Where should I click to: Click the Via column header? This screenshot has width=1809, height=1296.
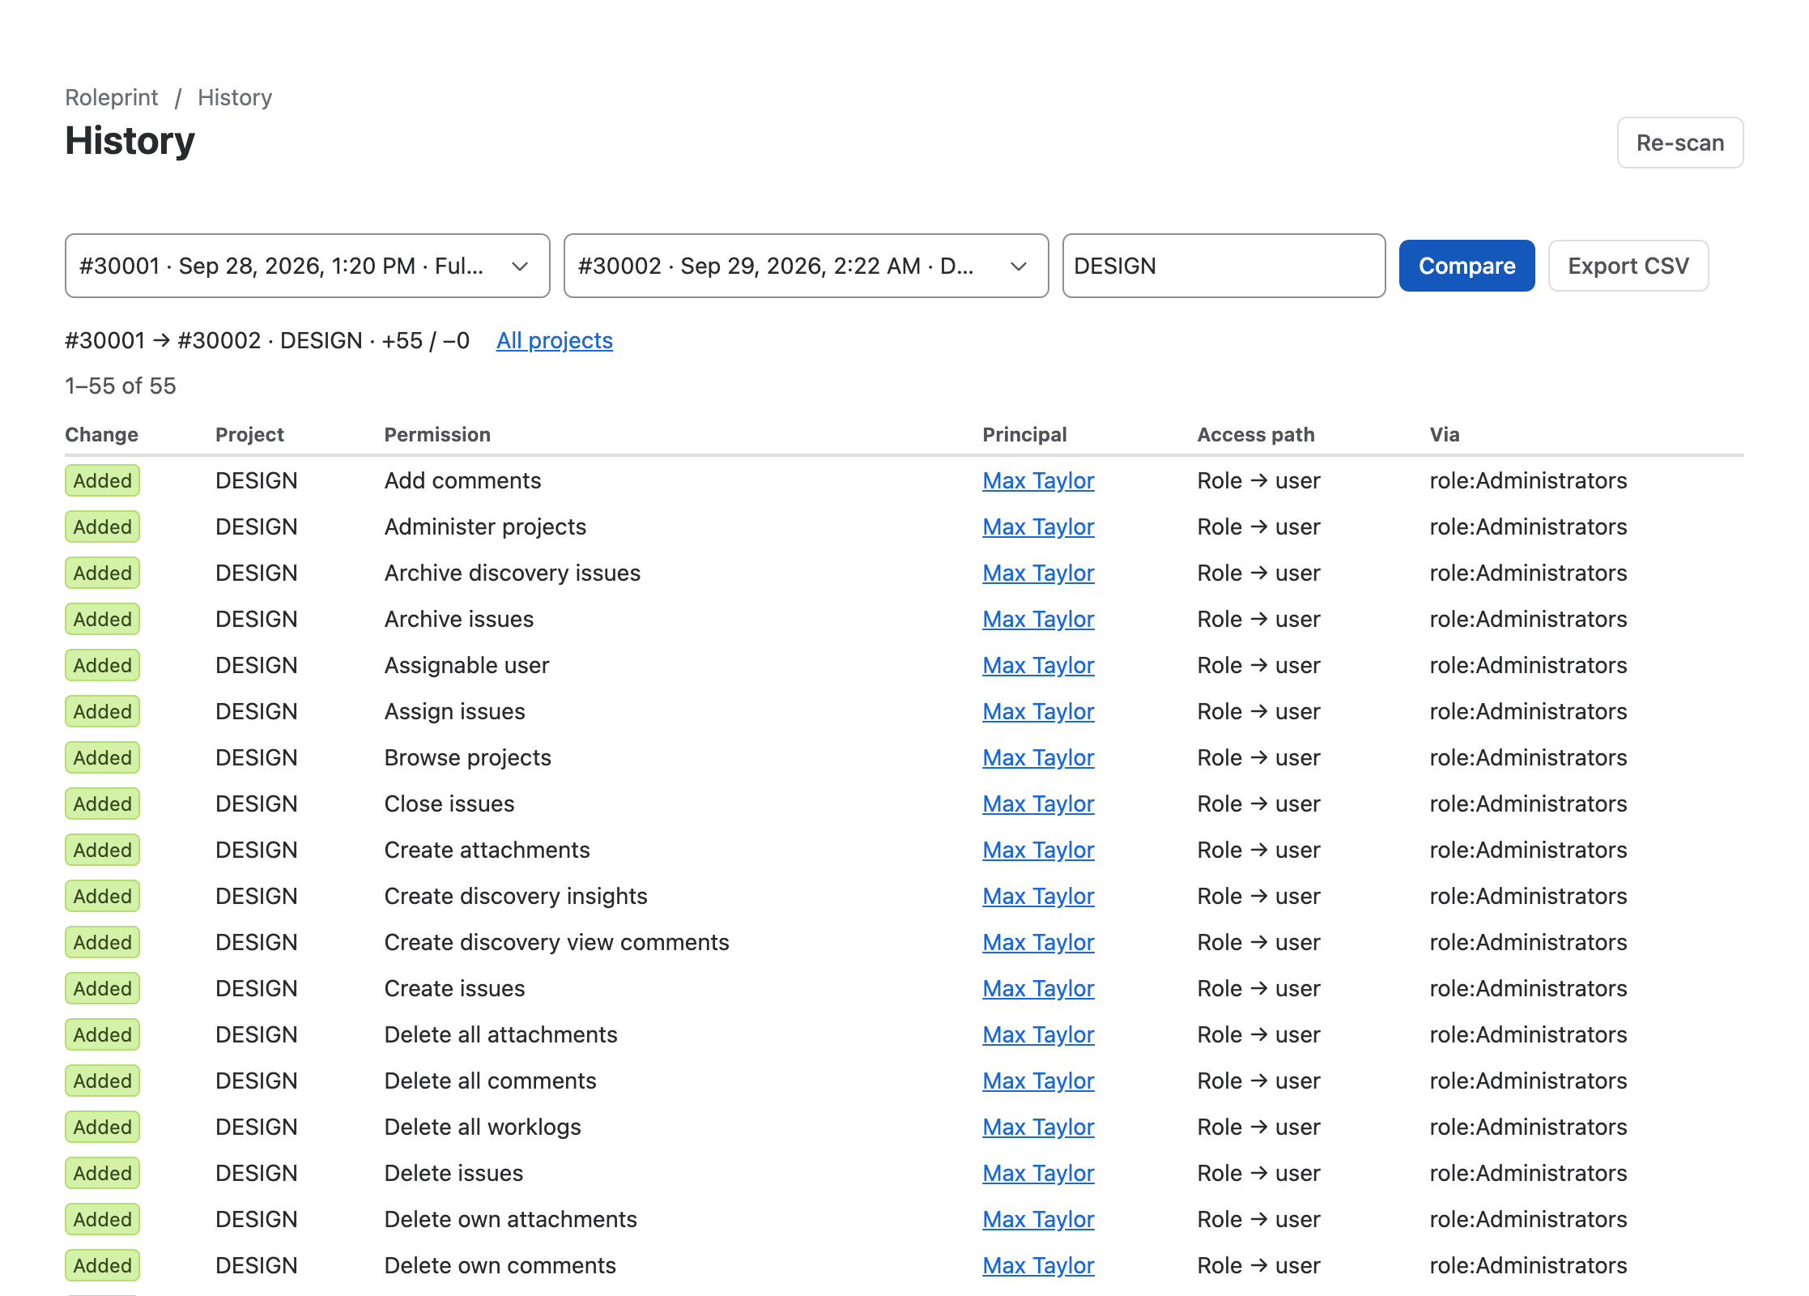point(1444,434)
